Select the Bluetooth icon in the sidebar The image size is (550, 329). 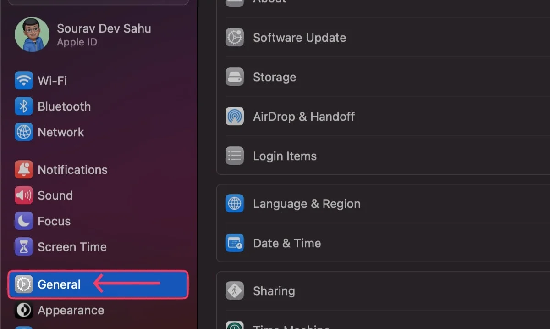24,106
